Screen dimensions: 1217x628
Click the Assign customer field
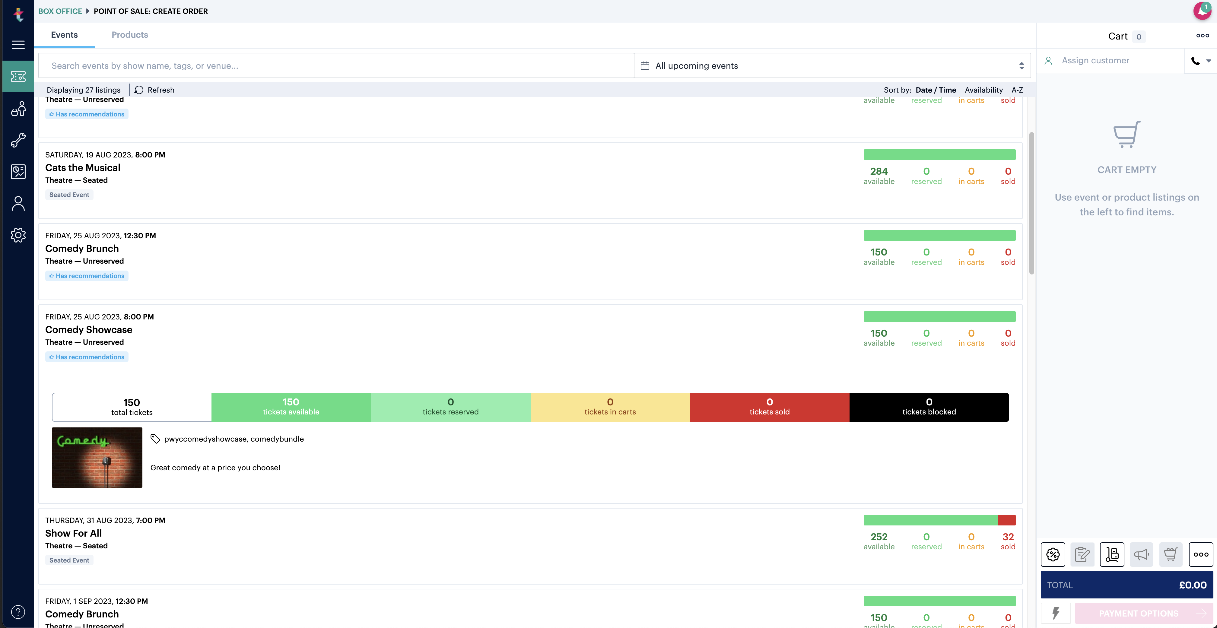pyautogui.click(x=1111, y=61)
